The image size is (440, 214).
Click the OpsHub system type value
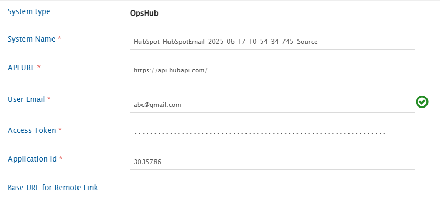(144, 14)
